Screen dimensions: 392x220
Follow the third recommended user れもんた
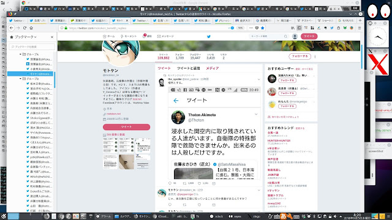(x=287, y=106)
